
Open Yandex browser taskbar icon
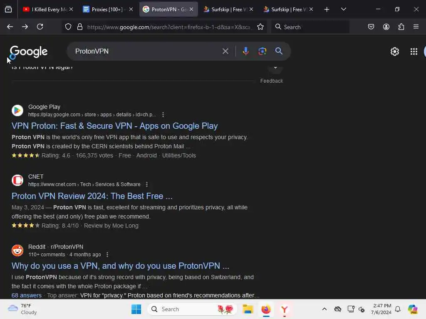(285, 309)
